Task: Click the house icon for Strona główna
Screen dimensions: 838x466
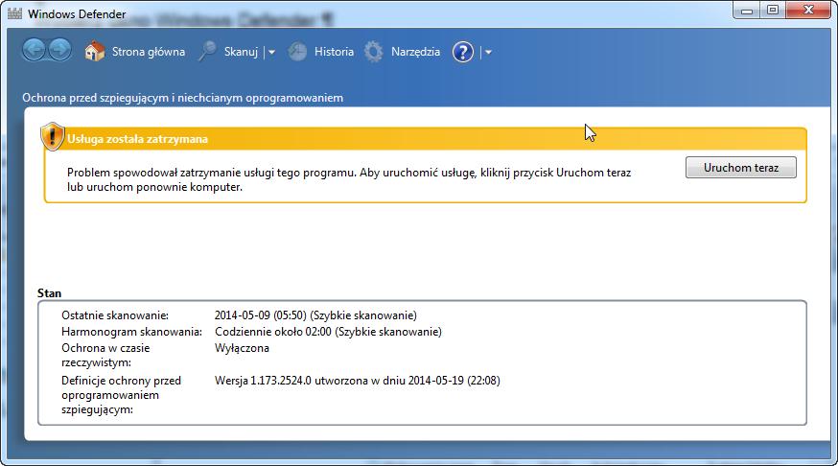Action: 95,52
